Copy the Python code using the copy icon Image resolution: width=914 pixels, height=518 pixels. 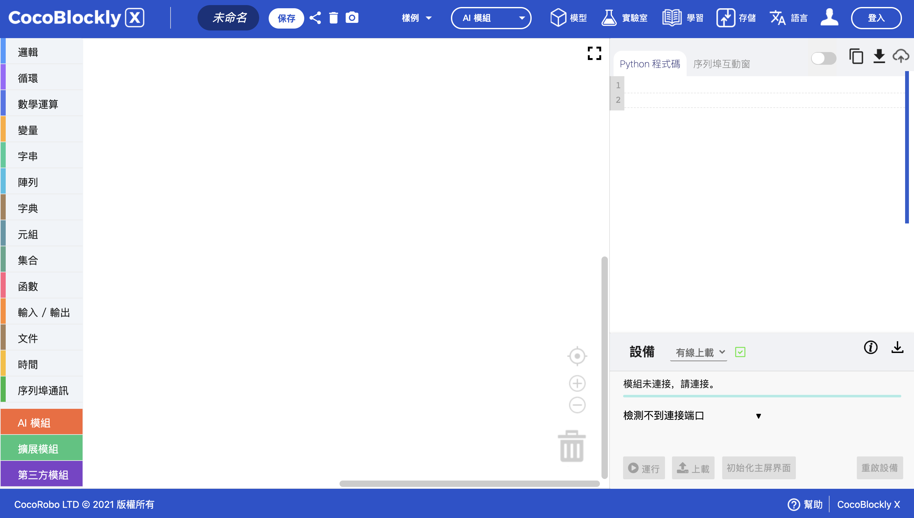click(856, 56)
